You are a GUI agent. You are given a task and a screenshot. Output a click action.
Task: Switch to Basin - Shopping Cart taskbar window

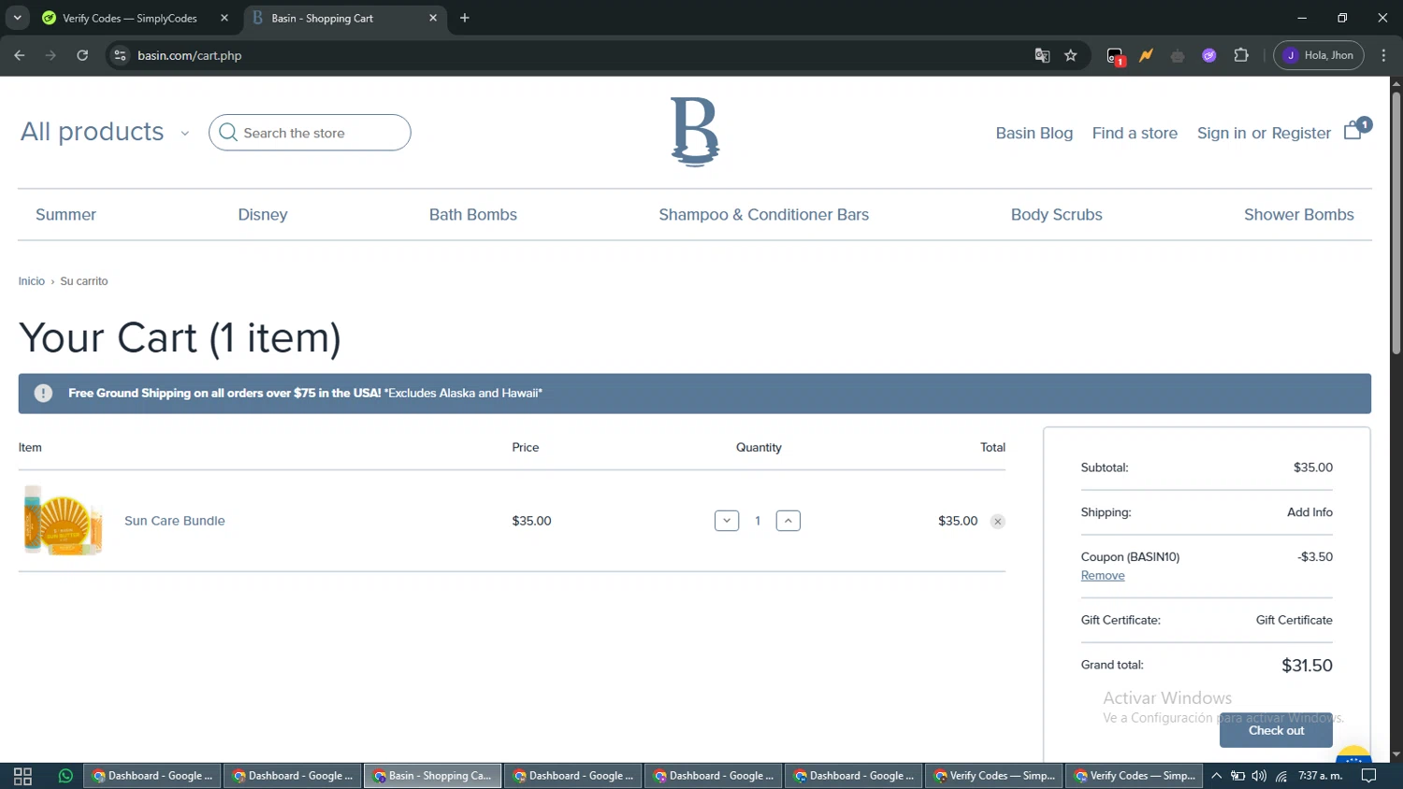(432, 776)
